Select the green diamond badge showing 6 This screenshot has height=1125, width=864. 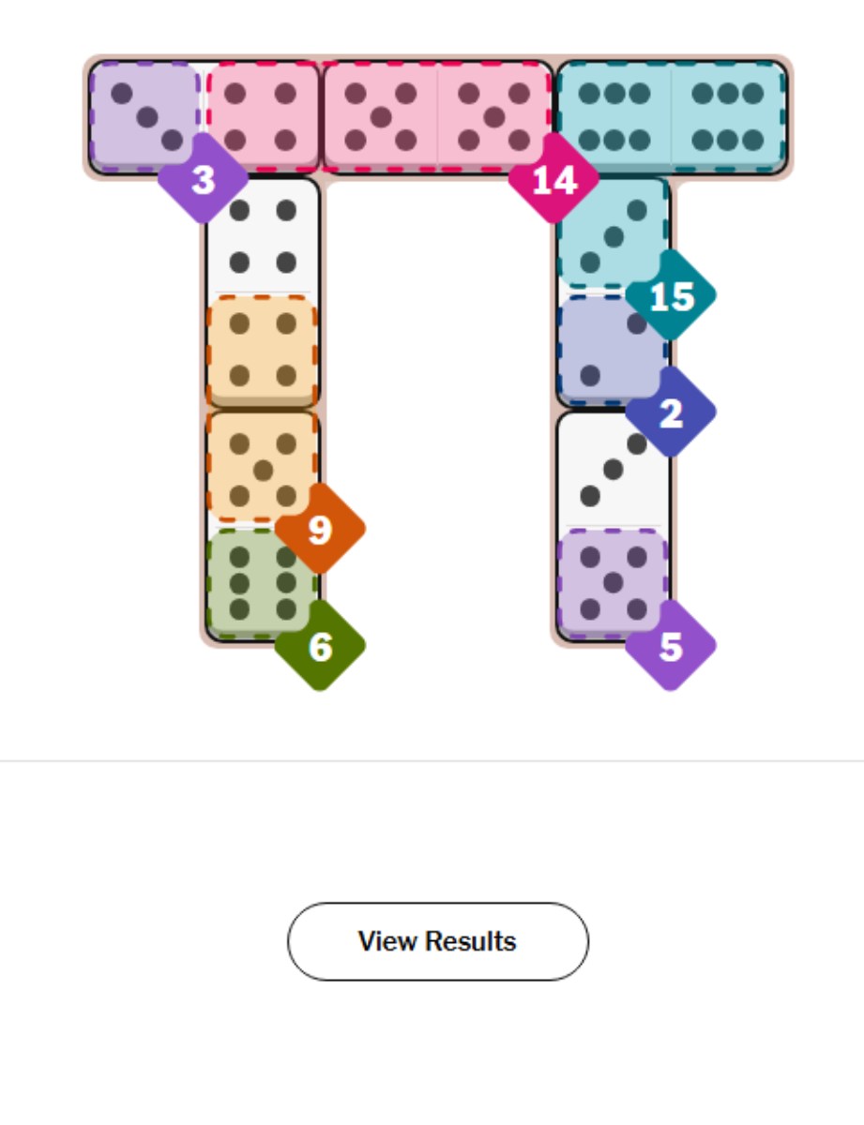[x=321, y=645]
